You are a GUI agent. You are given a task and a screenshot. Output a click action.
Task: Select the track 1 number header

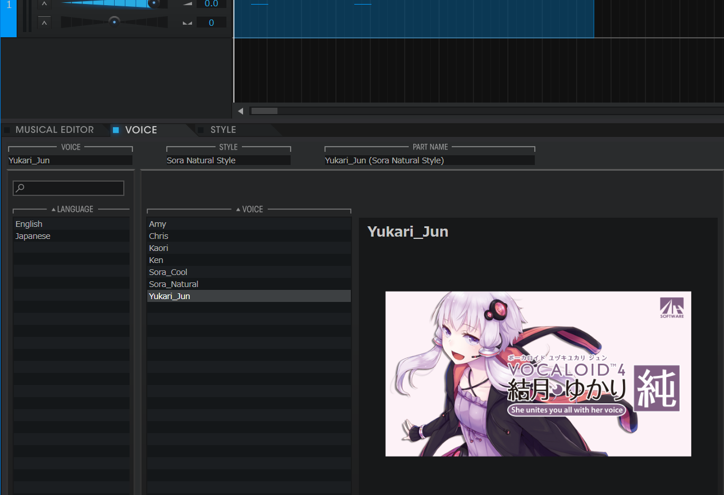9,18
